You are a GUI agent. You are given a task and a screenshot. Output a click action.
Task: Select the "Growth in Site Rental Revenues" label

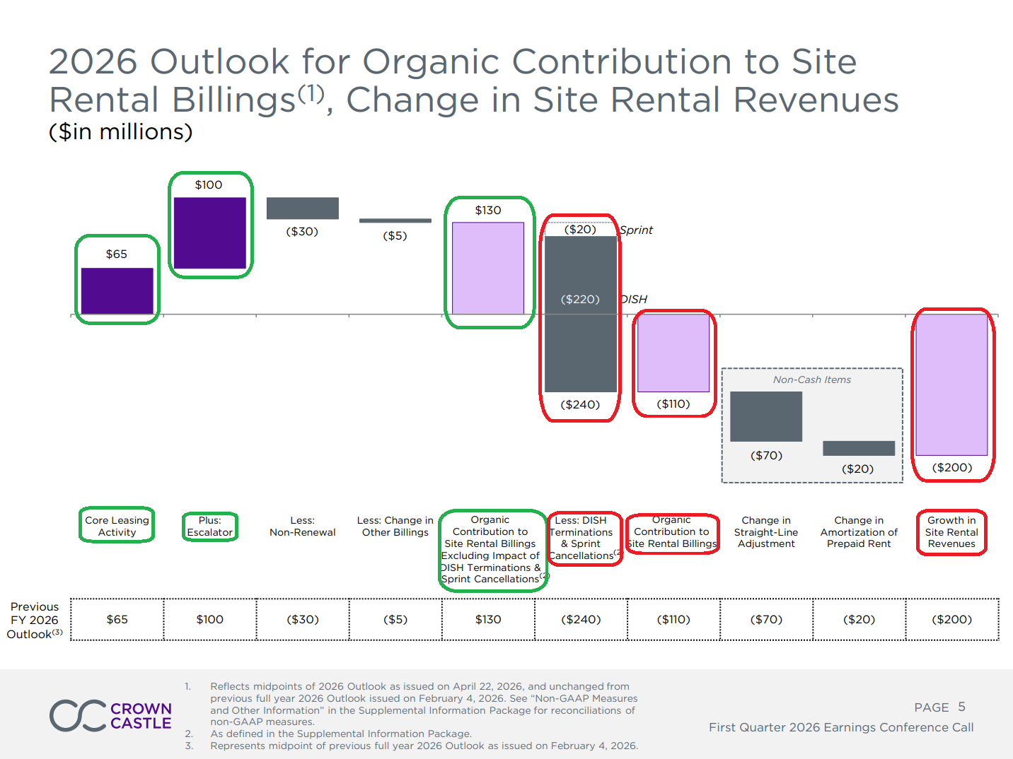(x=951, y=532)
